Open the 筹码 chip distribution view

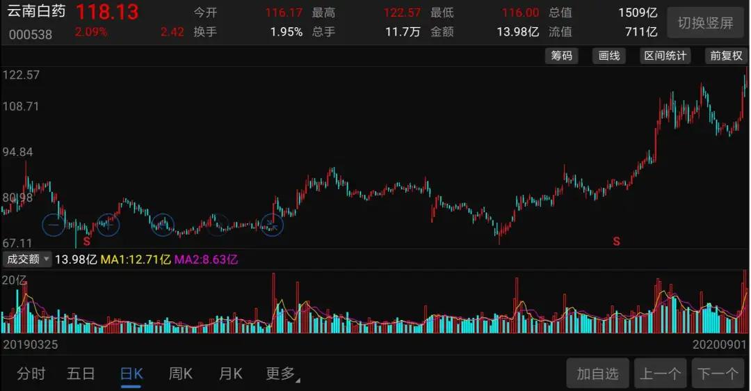(561, 56)
